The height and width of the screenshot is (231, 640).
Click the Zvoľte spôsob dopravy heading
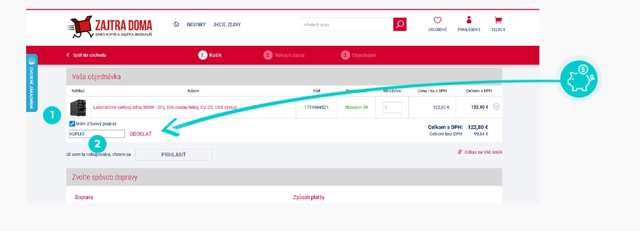click(105, 177)
